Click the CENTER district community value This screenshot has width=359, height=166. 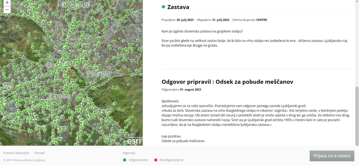(x=262, y=20)
